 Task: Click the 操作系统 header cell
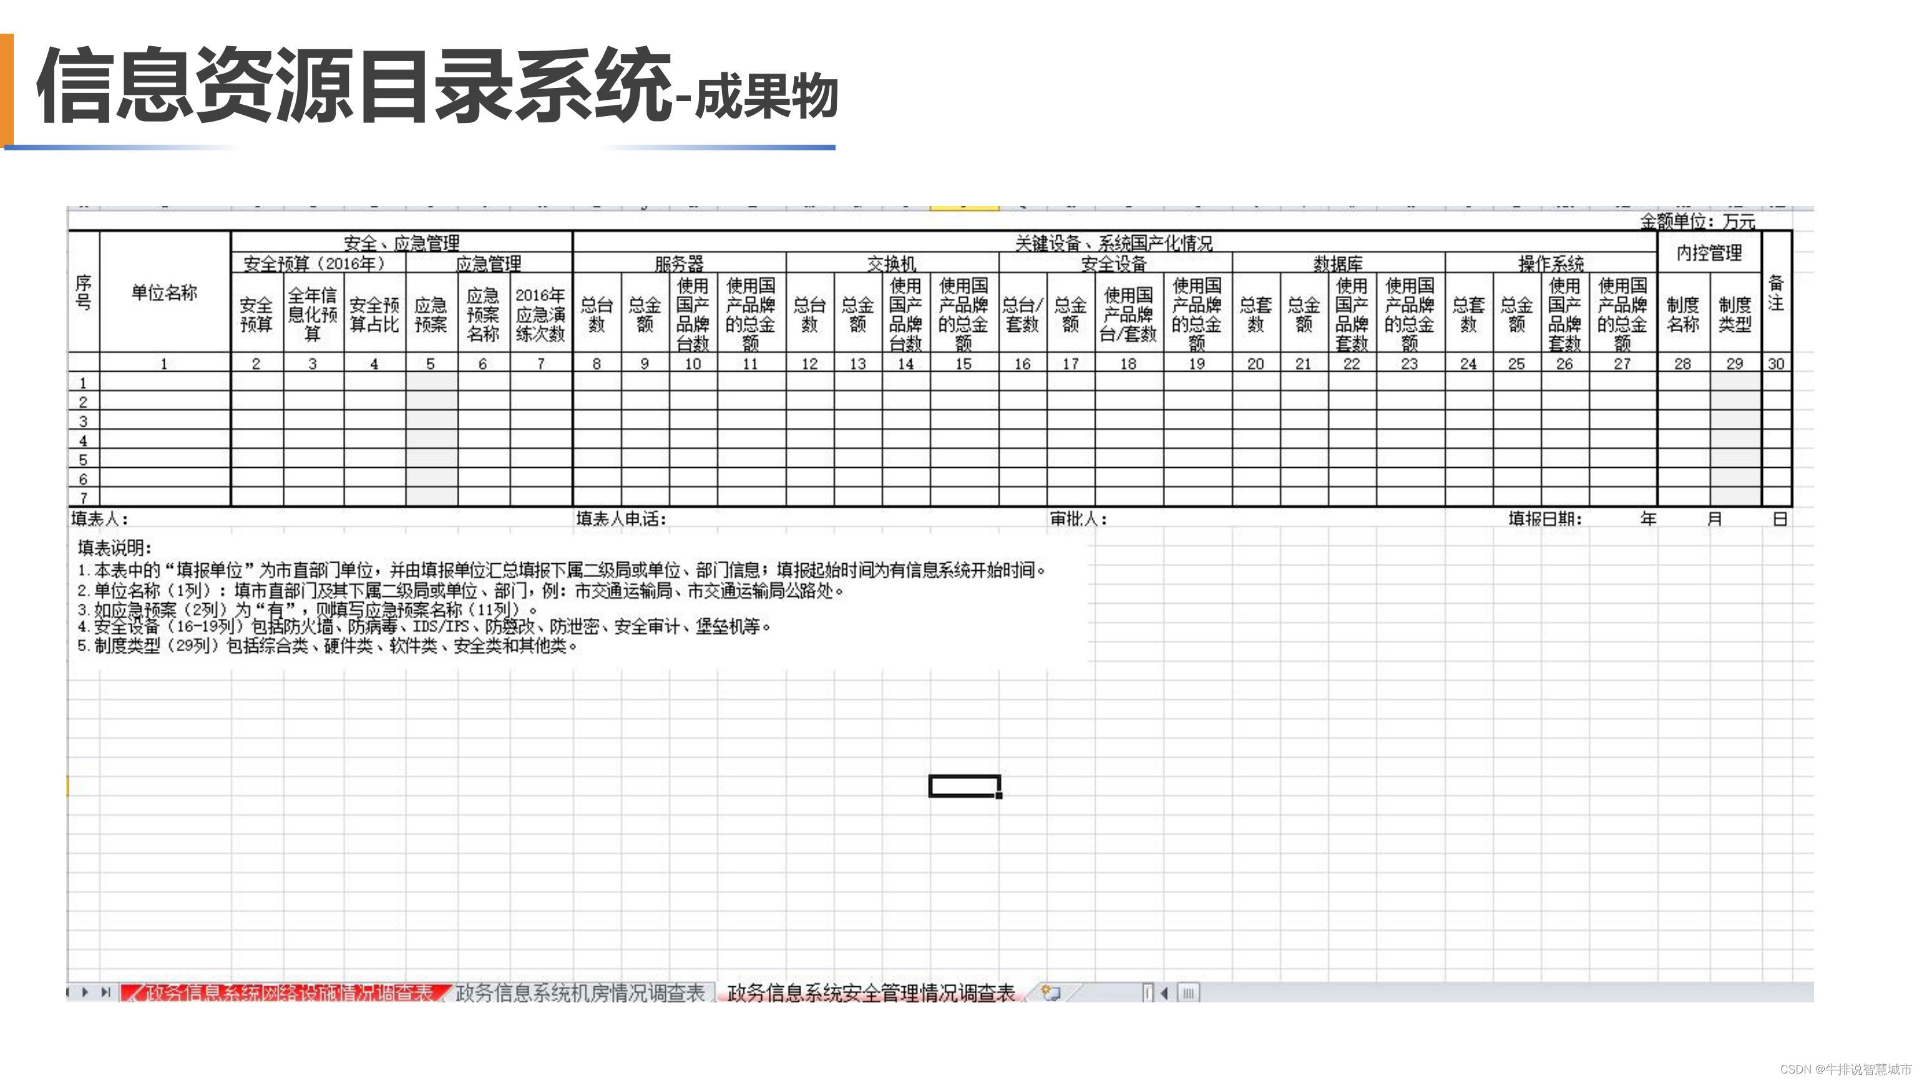1551,263
